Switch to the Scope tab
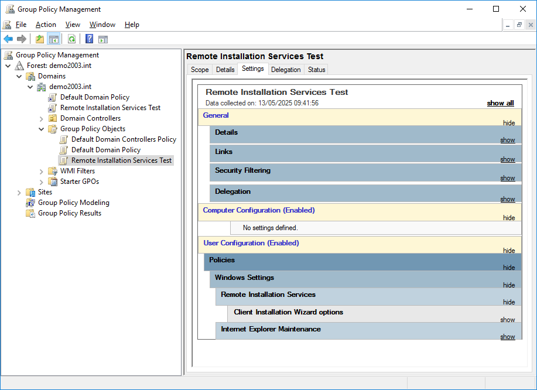Screen dimensions: 537x390 tap(200, 70)
